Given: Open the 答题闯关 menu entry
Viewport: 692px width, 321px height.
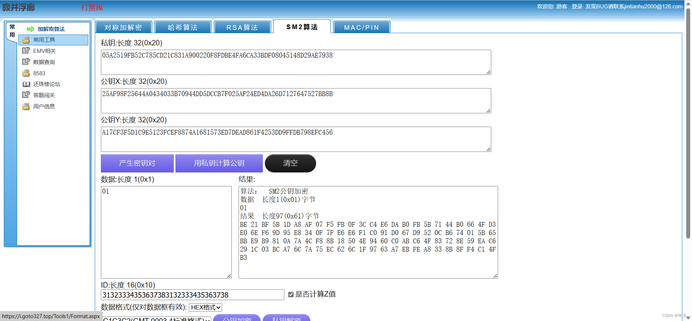Looking at the screenshot, I should pyautogui.click(x=44, y=95).
